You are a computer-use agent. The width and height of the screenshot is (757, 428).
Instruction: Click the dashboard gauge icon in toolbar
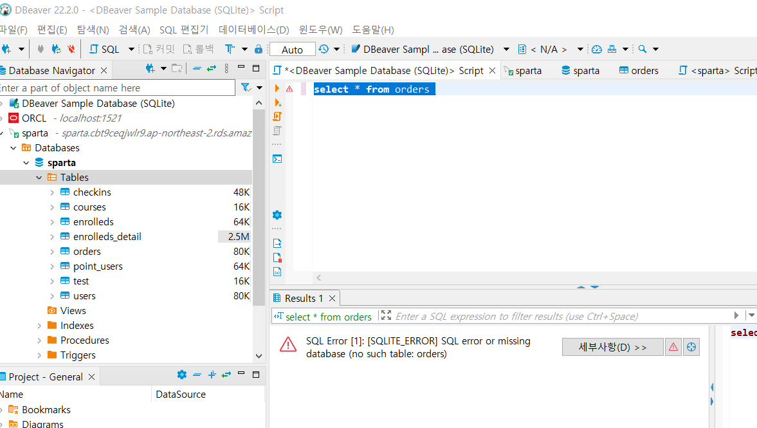coord(597,49)
